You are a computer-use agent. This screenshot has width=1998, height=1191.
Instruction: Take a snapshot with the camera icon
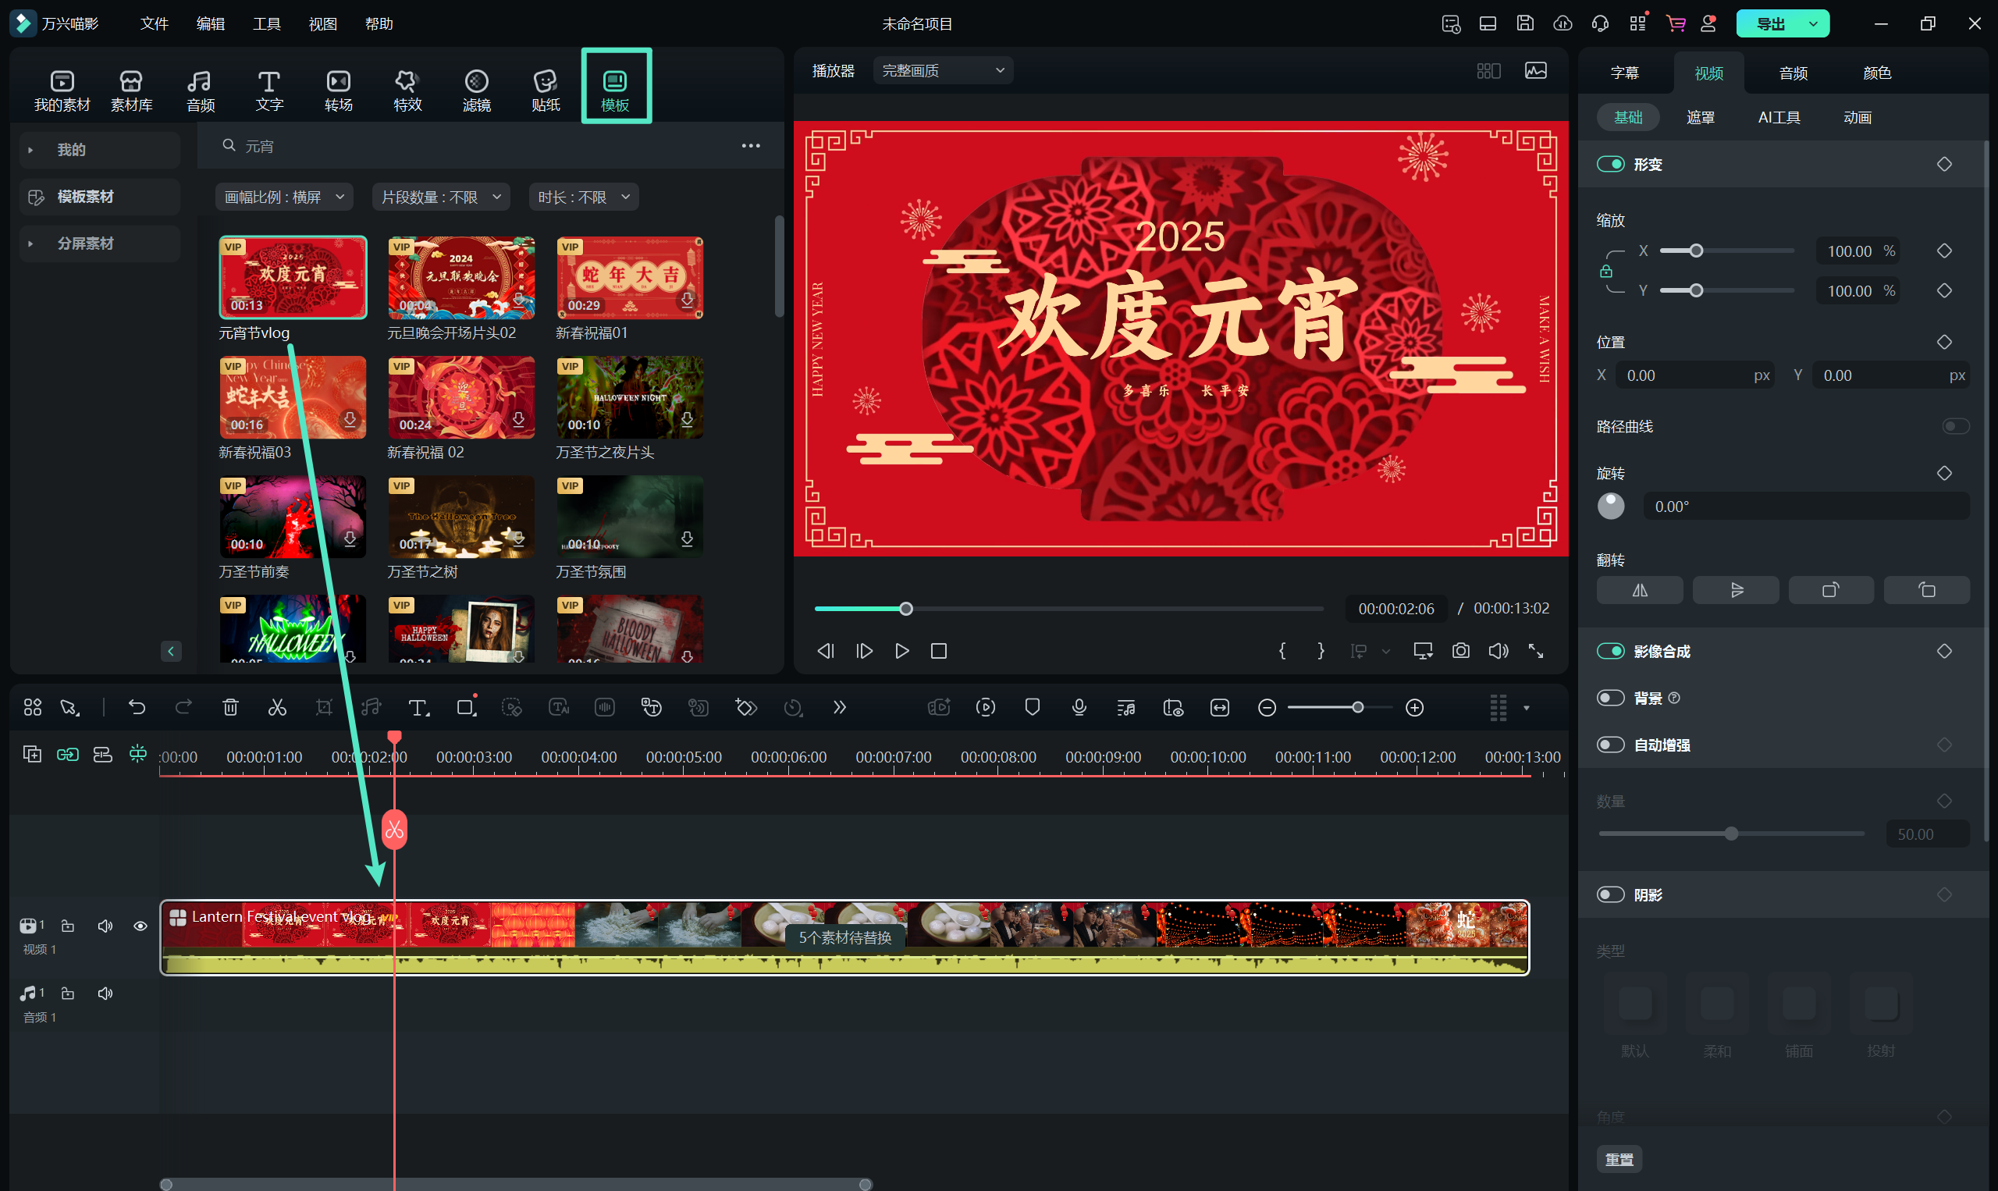[x=1460, y=651]
